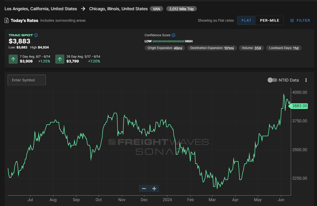Click the VAN equipment tag
Screen dimensions: 317x206
(x=157, y=9)
